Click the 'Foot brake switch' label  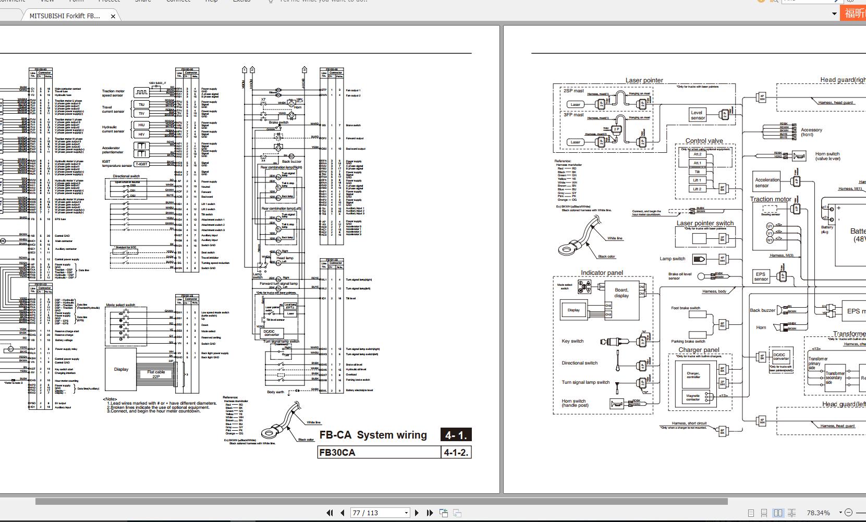pyautogui.click(x=686, y=308)
